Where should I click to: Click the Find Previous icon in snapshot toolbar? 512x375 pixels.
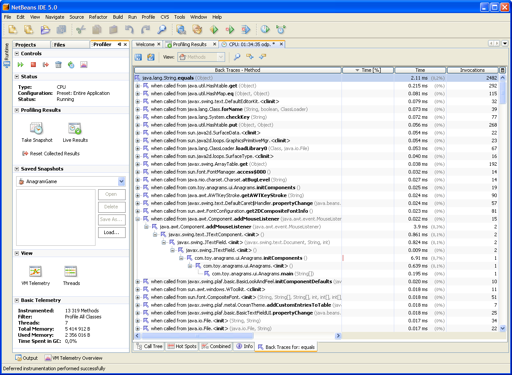[x=250, y=57]
